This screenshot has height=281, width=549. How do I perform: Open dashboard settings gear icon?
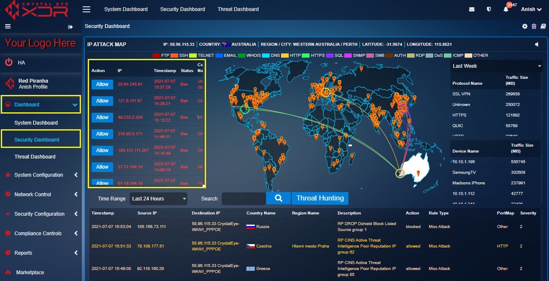pos(525,26)
